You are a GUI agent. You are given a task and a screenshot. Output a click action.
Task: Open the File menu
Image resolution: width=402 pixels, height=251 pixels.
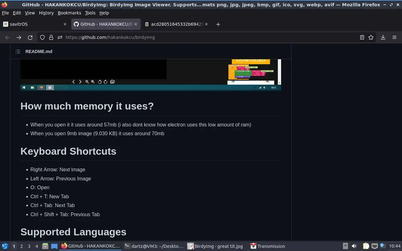(x=5, y=13)
